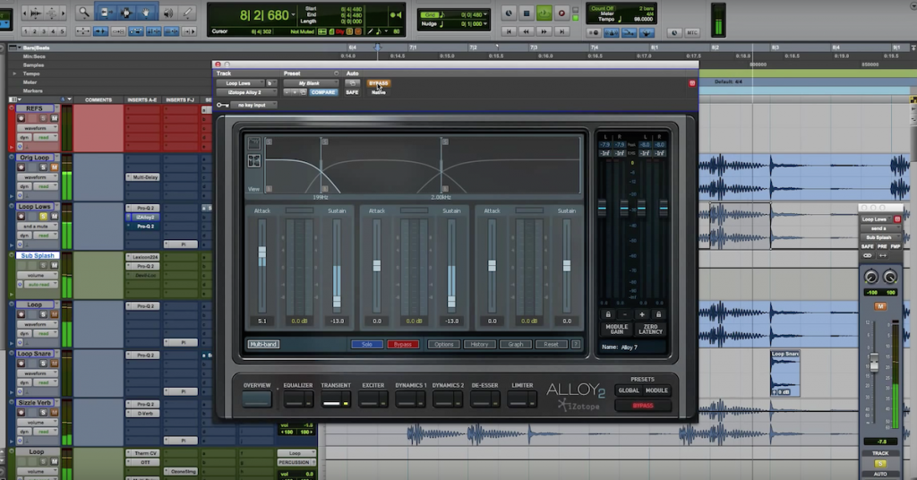Record-enable the REFS track
Viewport: 917px width, 480px height.
pos(21,118)
